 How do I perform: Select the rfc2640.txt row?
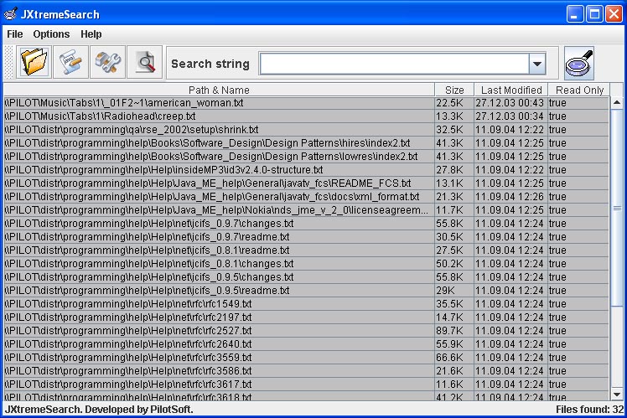(x=306, y=344)
